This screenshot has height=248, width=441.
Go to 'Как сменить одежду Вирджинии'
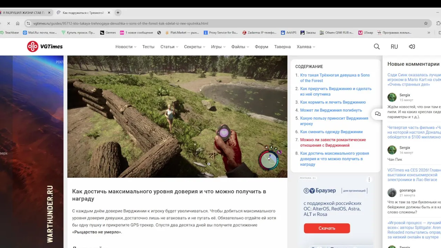point(331,132)
